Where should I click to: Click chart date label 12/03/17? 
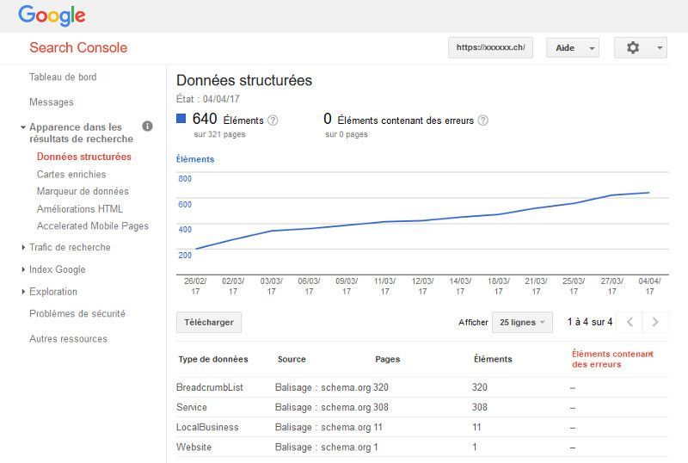point(422,286)
